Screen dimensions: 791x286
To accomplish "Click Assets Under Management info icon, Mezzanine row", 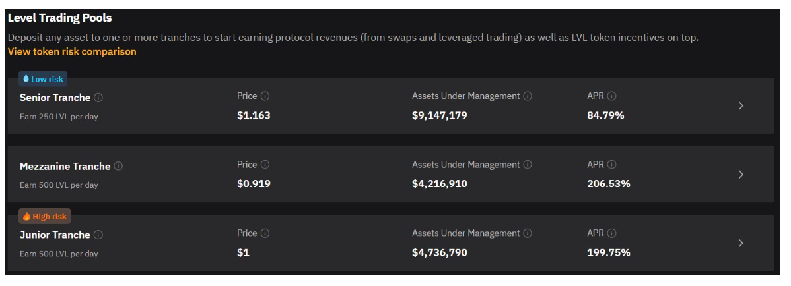I will click(527, 165).
